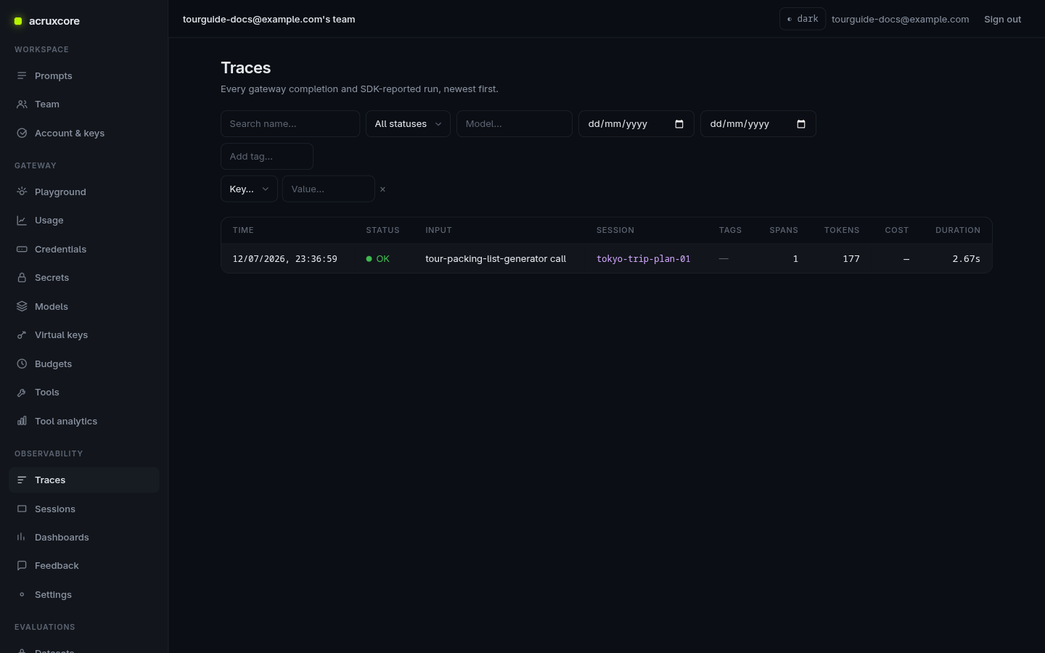
Task: Click the COST column header
Action: [x=897, y=231]
